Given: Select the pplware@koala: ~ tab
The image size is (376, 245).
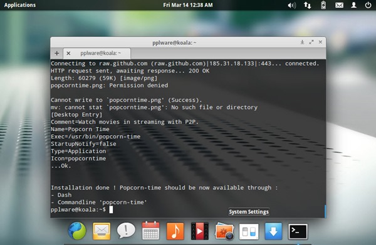Looking at the screenshot, I should [97, 53].
